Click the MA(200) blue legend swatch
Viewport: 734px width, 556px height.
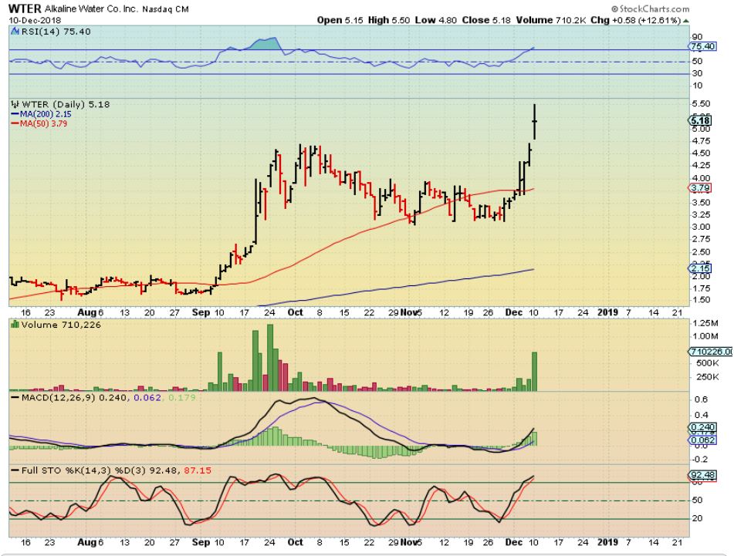tap(13, 113)
